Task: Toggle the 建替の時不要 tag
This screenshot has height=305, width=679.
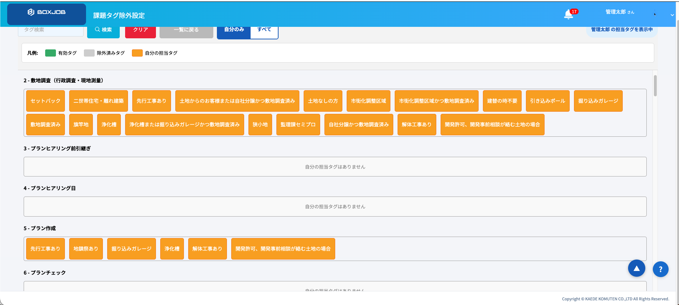Action: point(502,101)
